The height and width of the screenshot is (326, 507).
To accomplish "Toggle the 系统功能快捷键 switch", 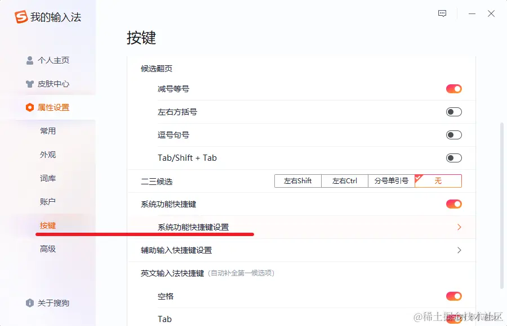I will tap(453, 204).
